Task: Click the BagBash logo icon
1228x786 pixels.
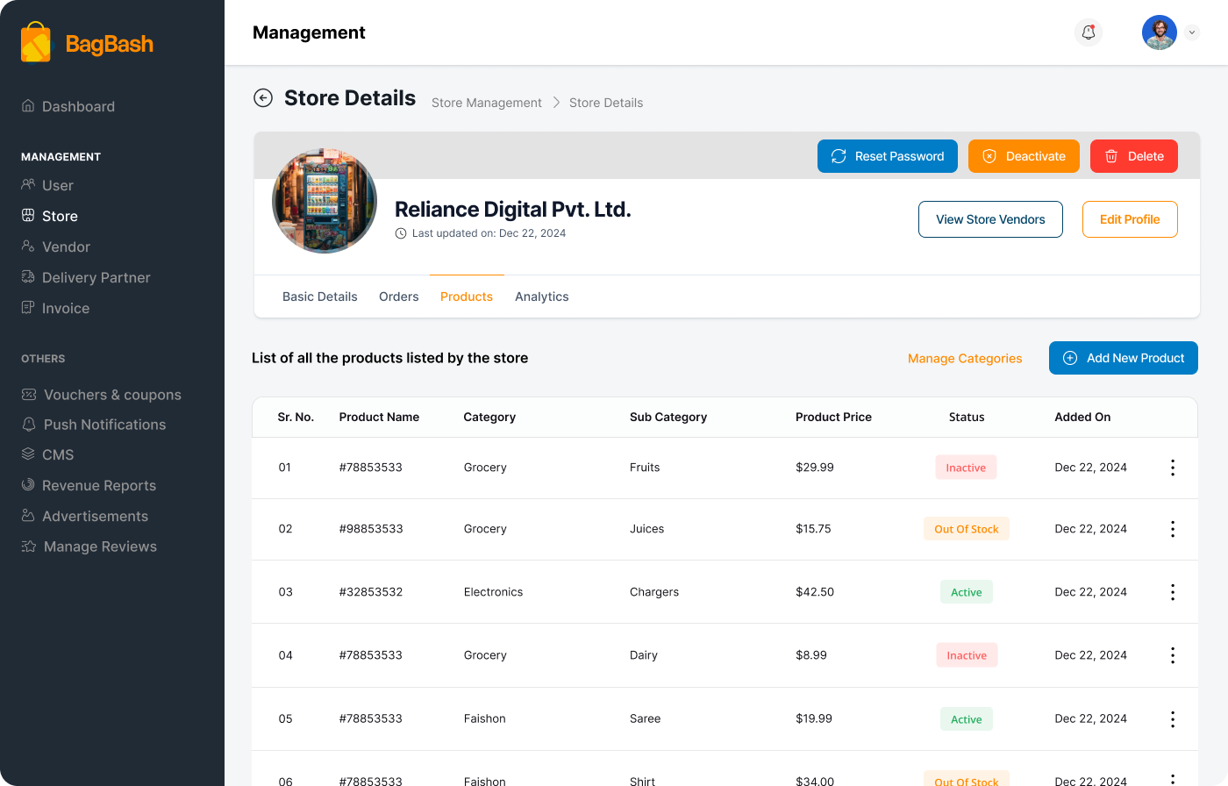Action: (36, 43)
